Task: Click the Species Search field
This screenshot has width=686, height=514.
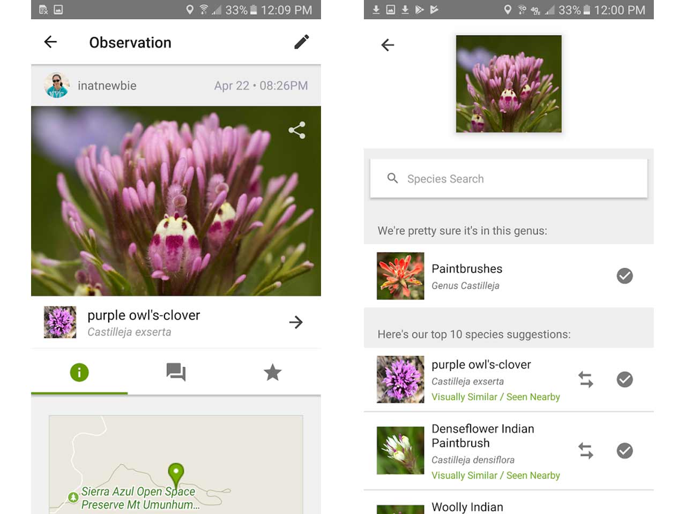Action: 508,179
